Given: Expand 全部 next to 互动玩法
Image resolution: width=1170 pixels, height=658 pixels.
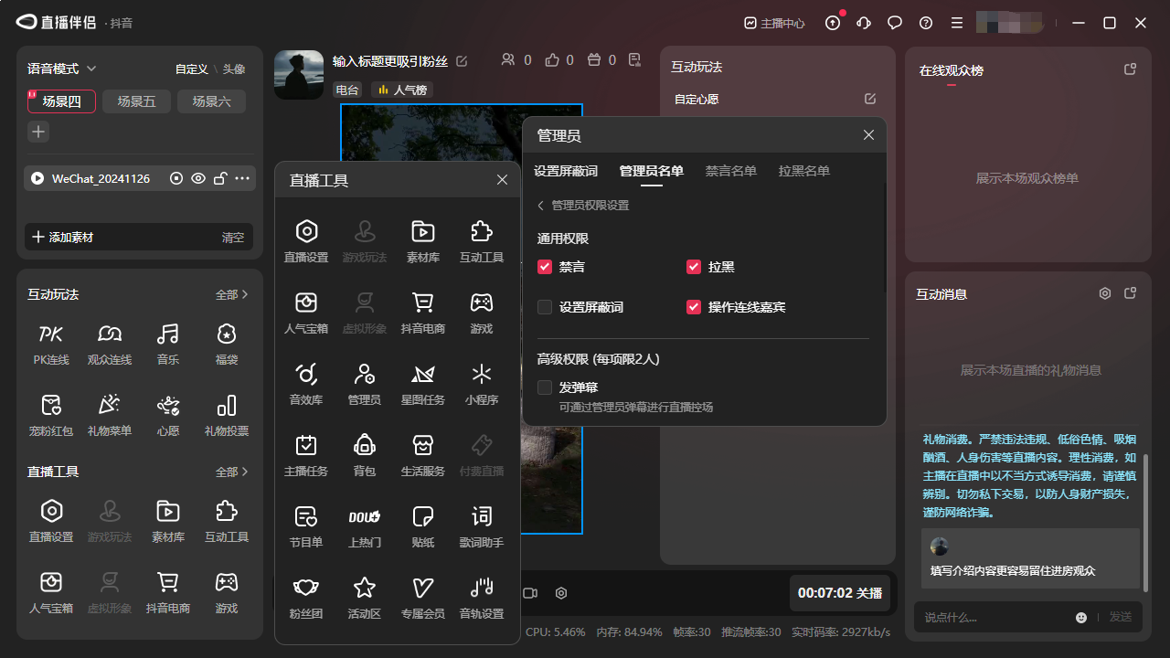Looking at the screenshot, I should tap(232, 294).
